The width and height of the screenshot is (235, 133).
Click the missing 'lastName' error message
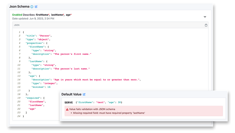click(109, 113)
